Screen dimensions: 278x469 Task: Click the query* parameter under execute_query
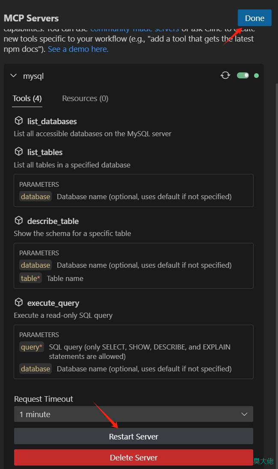pyautogui.click(x=32, y=347)
